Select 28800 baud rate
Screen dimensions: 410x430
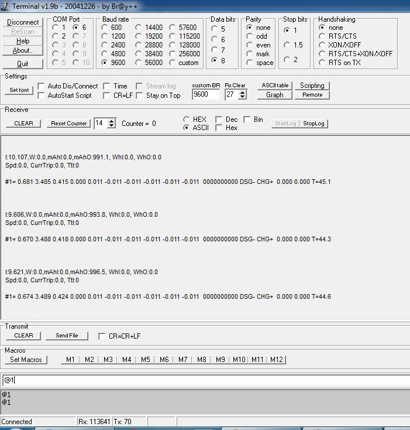(139, 45)
